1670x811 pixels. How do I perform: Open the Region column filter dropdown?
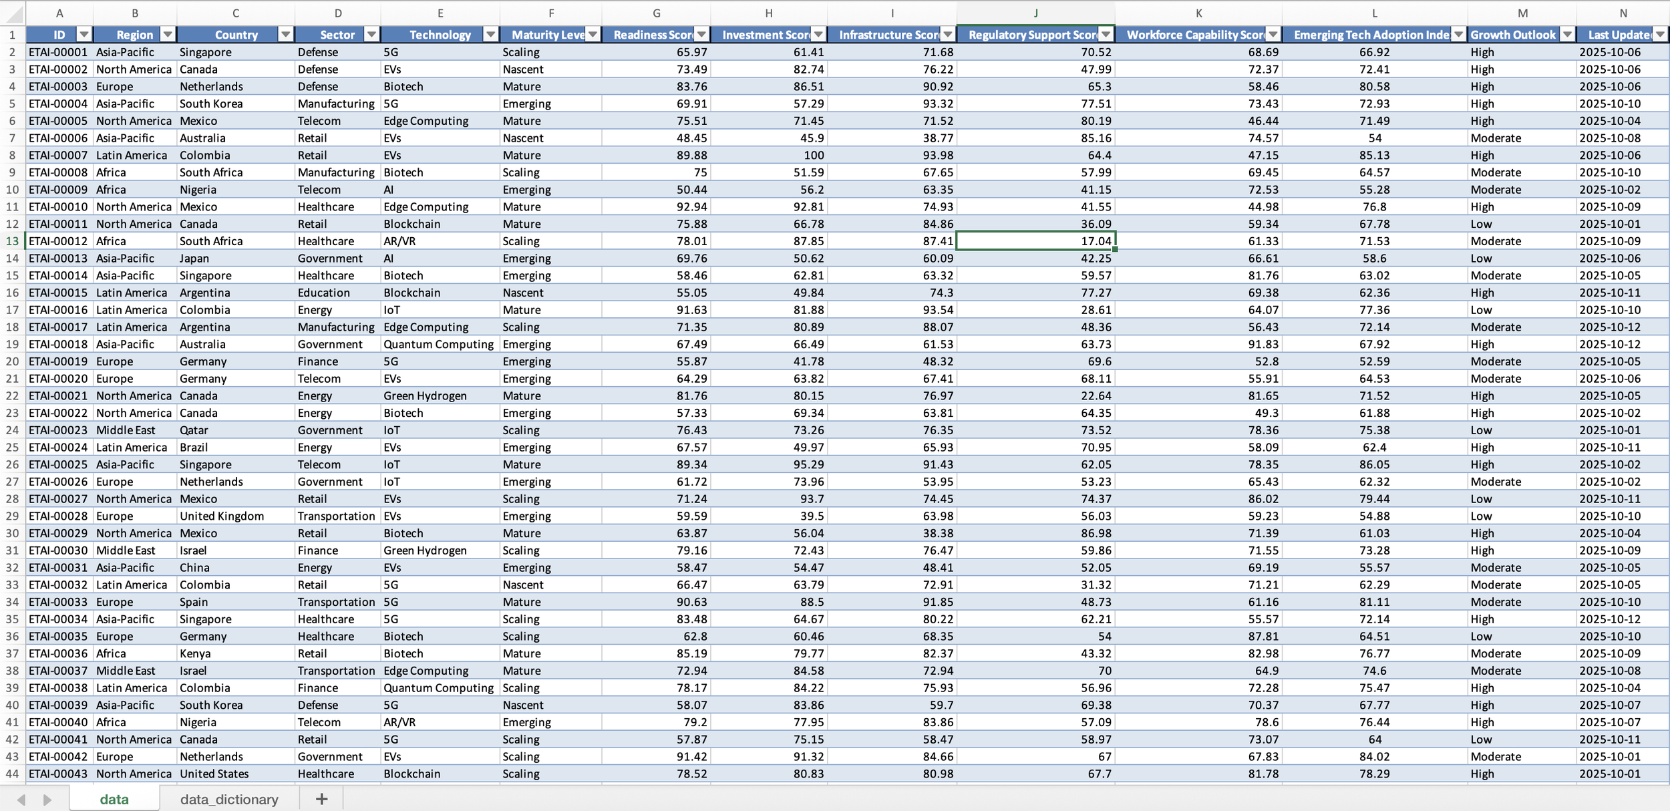[168, 35]
